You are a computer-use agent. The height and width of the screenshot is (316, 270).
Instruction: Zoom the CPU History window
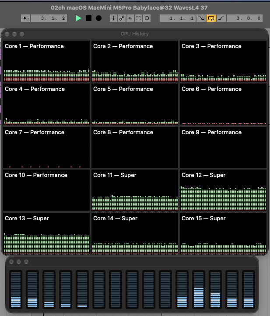(x=22, y=34)
